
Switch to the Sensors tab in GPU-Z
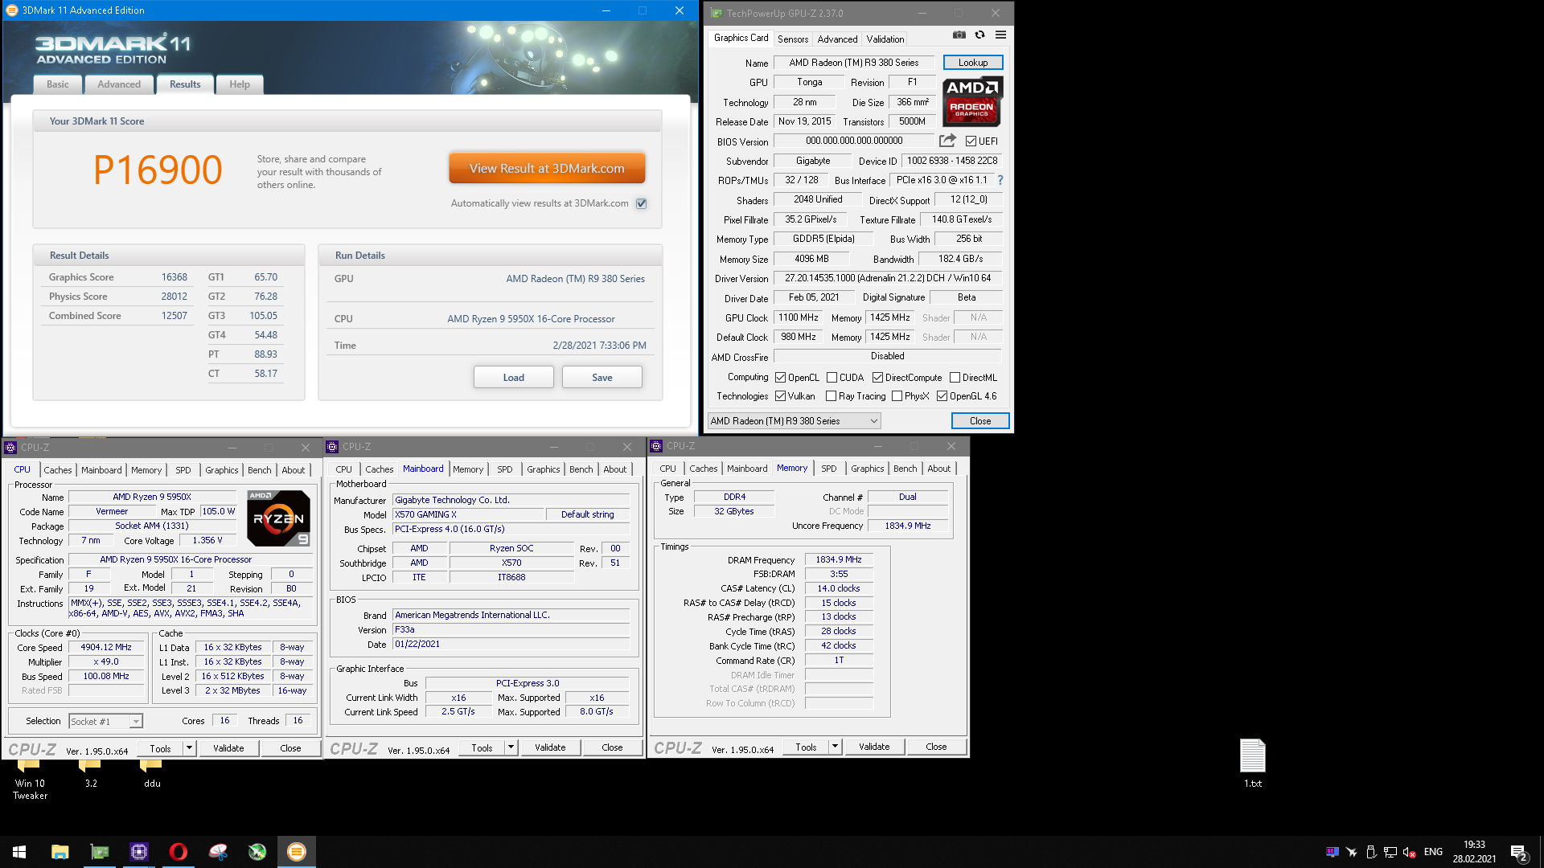(x=793, y=39)
